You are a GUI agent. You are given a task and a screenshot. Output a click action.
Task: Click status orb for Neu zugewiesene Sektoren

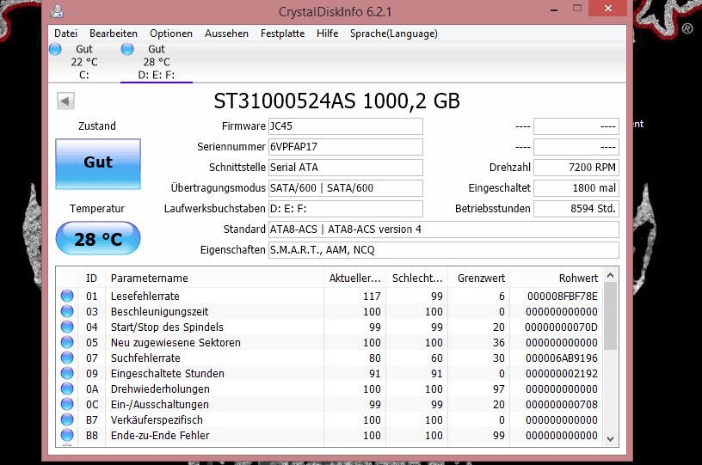tap(67, 342)
